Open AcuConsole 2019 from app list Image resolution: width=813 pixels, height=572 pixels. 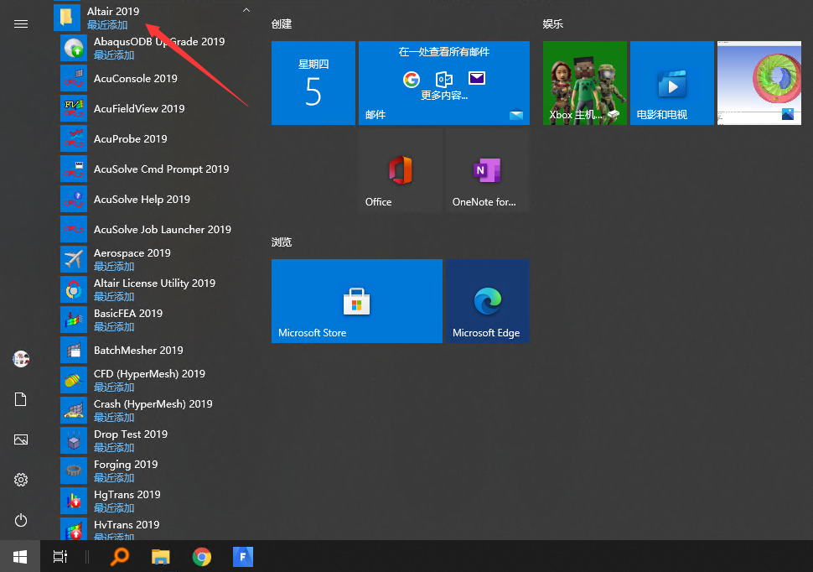[x=135, y=79]
